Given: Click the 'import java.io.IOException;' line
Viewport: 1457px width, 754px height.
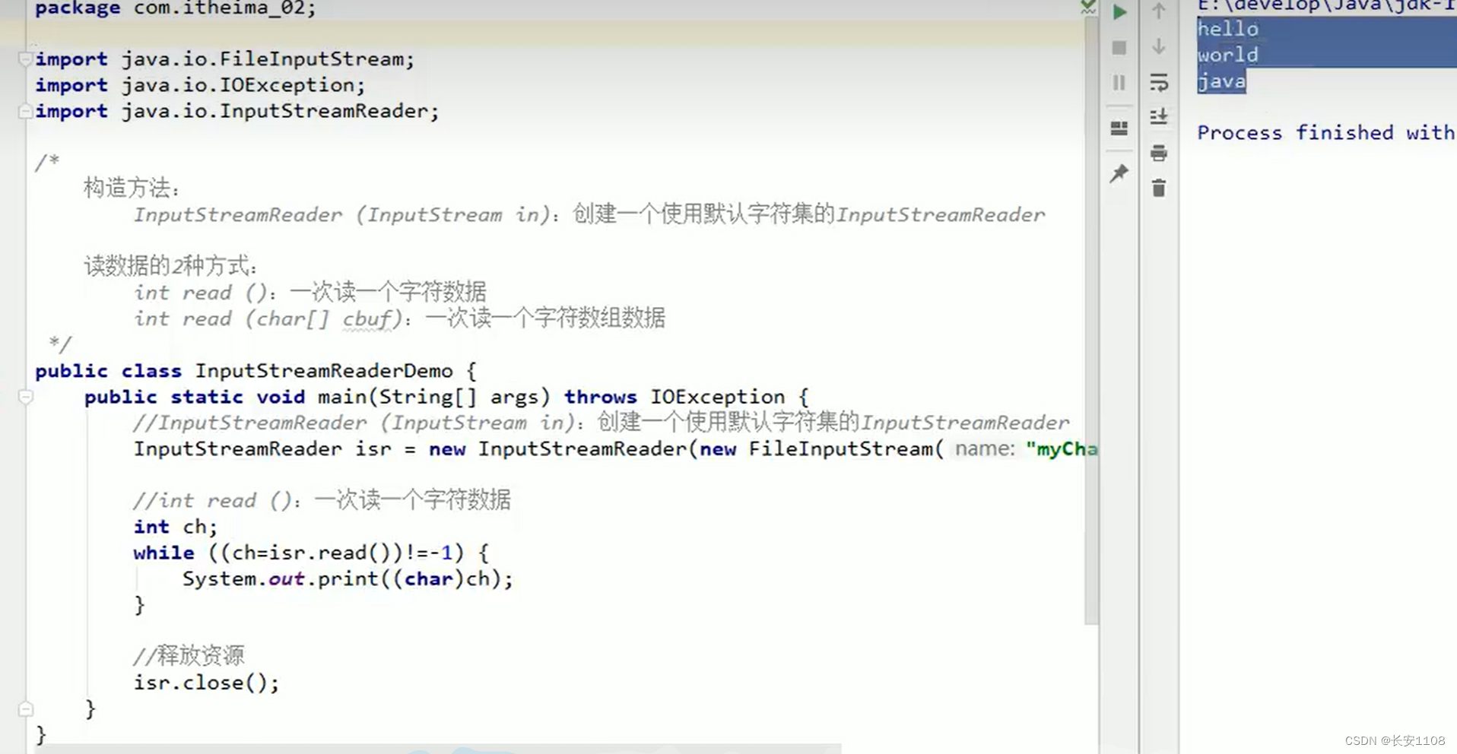Looking at the screenshot, I should pyautogui.click(x=200, y=85).
